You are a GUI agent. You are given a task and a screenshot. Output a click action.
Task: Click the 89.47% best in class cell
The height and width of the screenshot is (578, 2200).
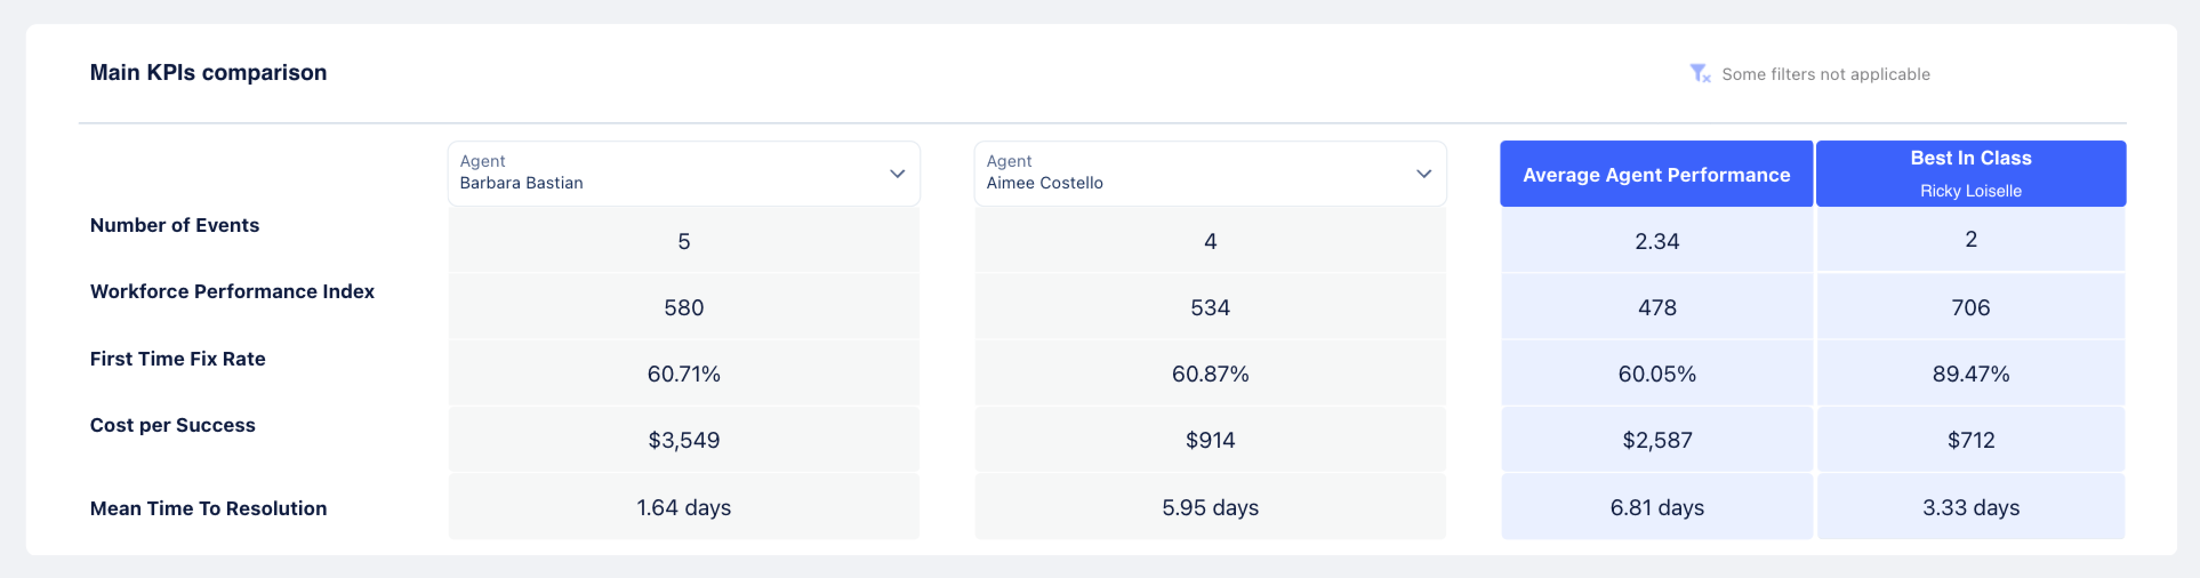coord(1969,373)
